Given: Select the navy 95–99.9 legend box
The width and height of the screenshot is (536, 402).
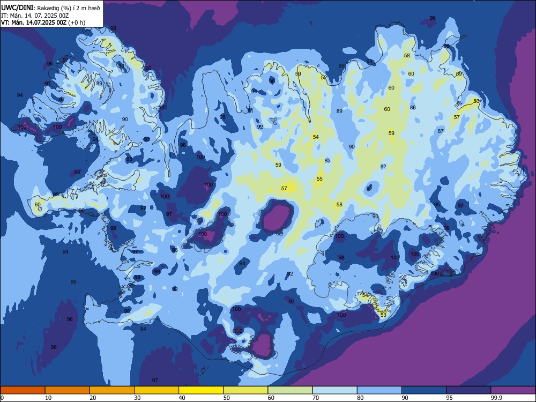Looking at the screenshot, I should [x=468, y=390].
